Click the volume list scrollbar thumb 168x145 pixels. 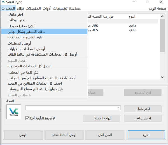[x=162, y=35]
